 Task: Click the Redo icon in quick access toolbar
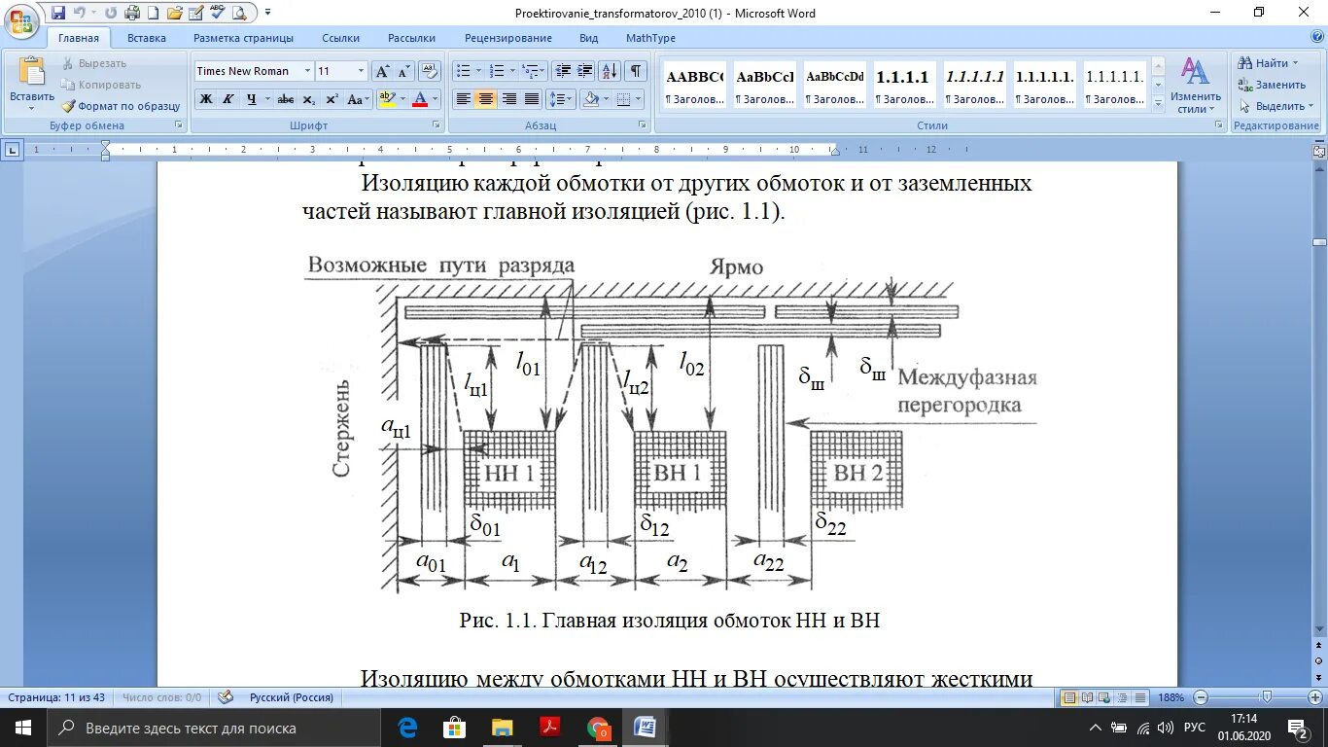click(111, 13)
